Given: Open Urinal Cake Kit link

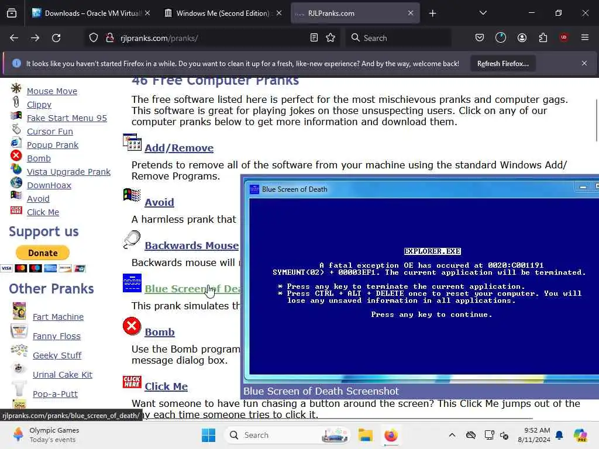Looking at the screenshot, I should [x=62, y=375].
